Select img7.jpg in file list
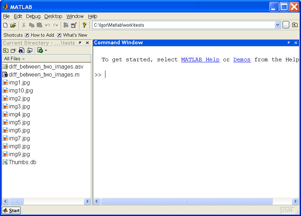The image size is (301, 216). [x=19, y=138]
